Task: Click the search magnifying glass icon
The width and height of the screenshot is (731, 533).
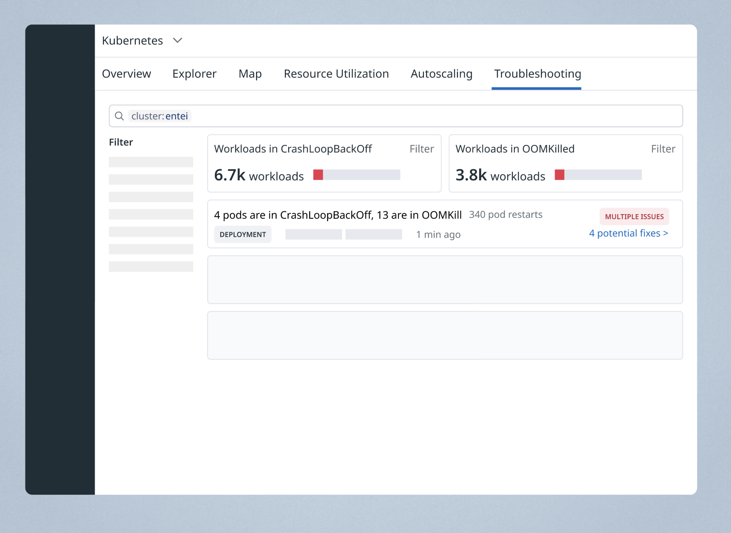Action: click(119, 116)
